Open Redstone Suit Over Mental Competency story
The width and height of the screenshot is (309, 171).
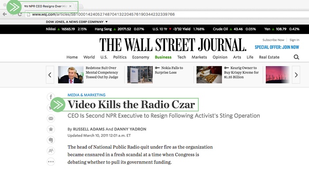pyautogui.click(x=102, y=72)
